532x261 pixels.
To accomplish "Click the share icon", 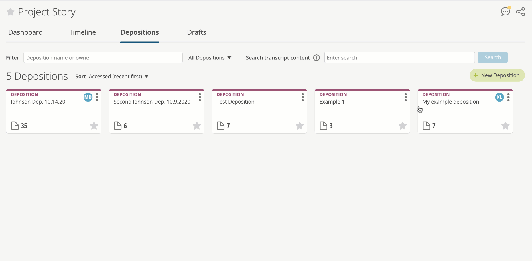I will coord(520,12).
